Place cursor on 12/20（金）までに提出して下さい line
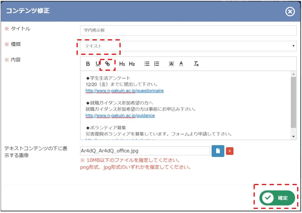This screenshot has width=302, height=213. tap(122, 84)
